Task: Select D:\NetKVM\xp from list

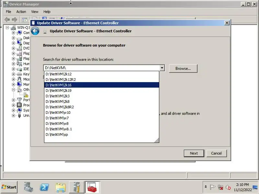Action: click(102, 135)
